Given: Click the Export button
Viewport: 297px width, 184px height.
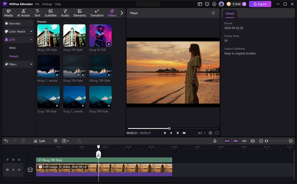Looking at the screenshot, I should 260,4.
